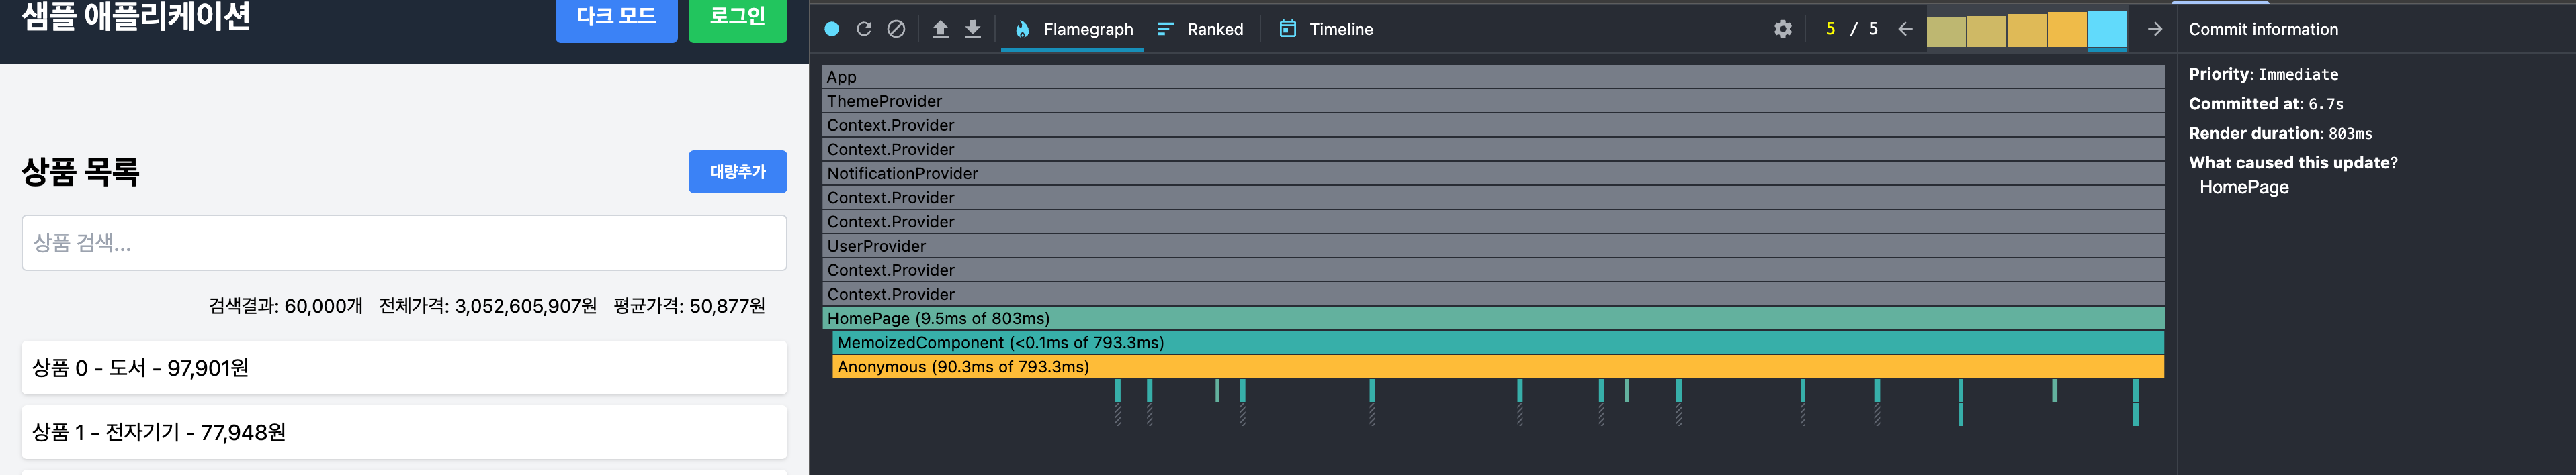Load profile upload icon

[940, 29]
